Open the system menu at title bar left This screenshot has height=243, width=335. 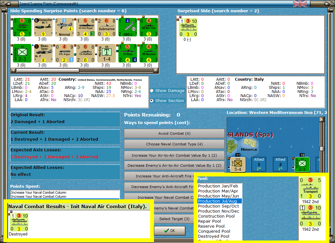8,4
